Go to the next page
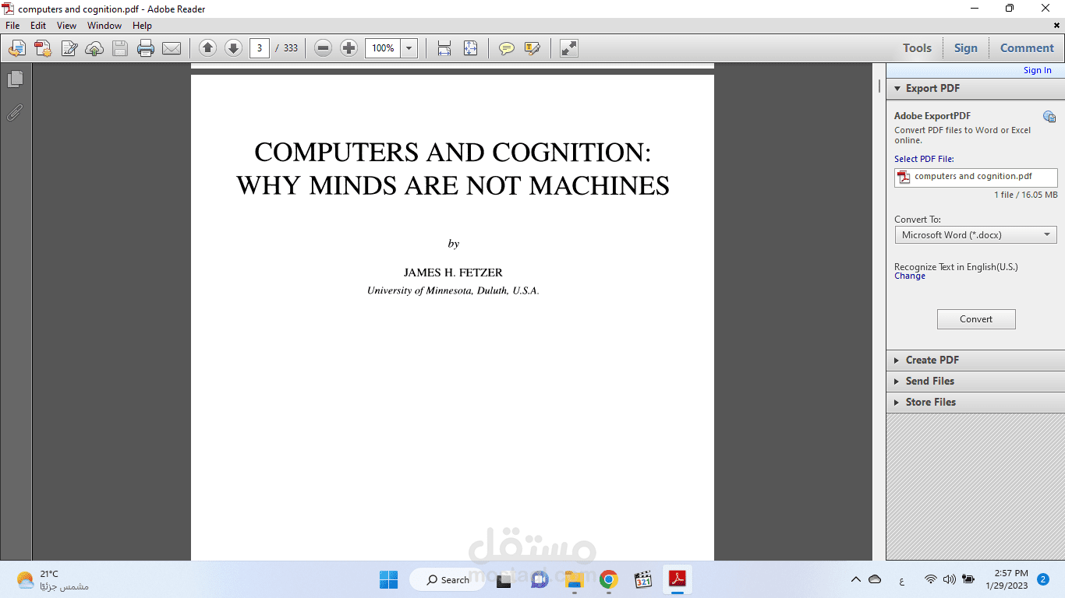Screen dimensions: 1065x598 (x=233, y=47)
